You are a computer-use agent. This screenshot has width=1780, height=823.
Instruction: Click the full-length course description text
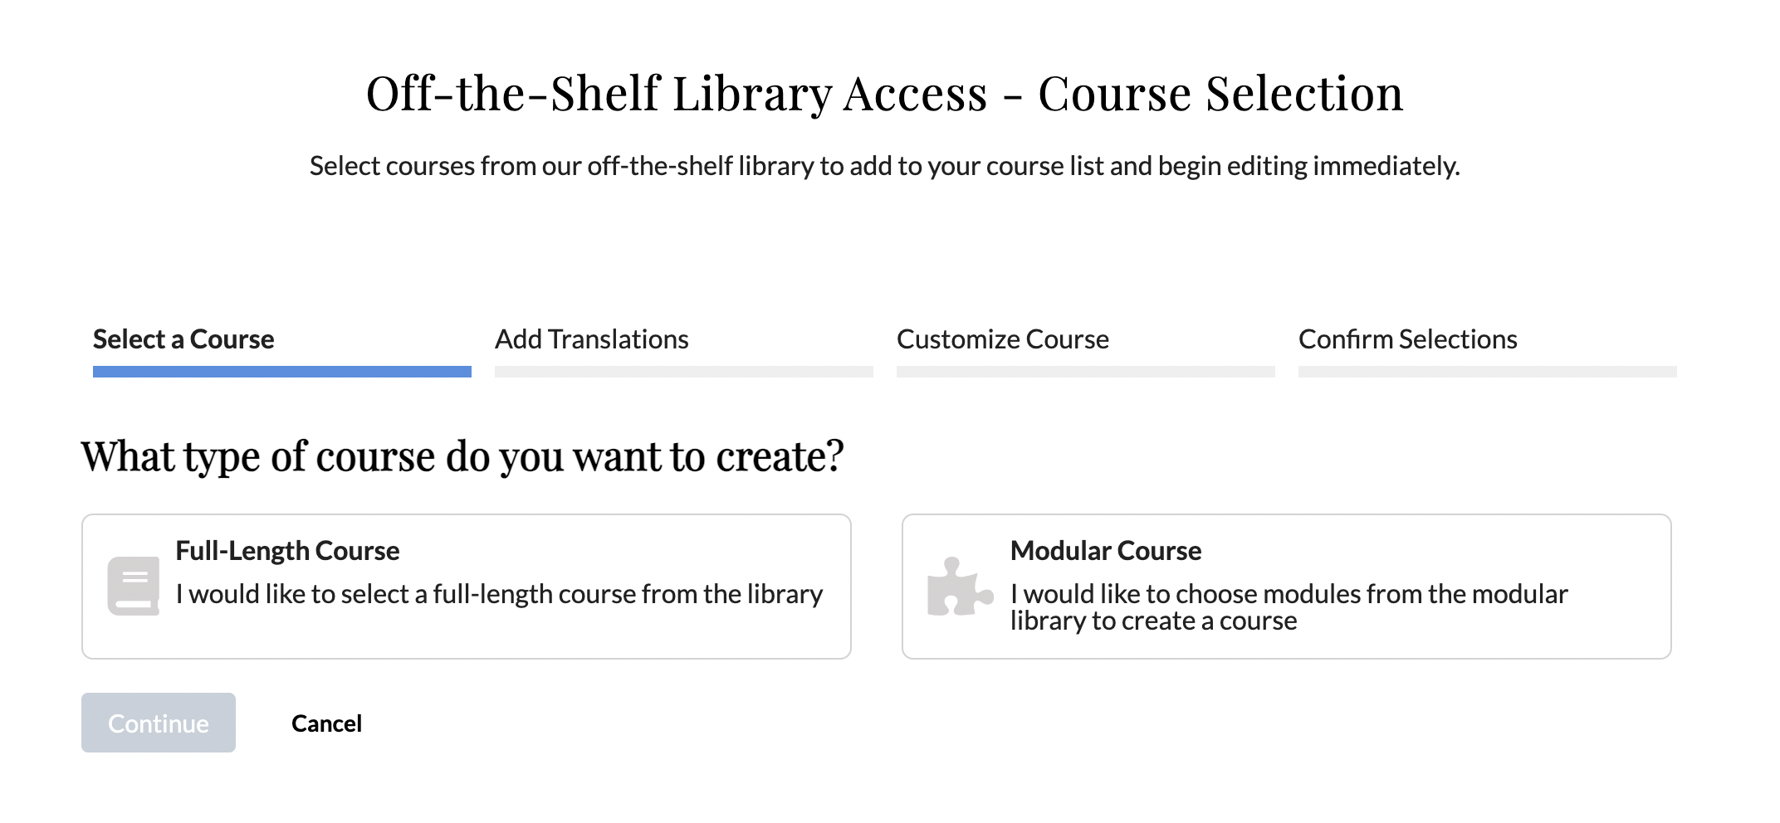[x=499, y=594]
